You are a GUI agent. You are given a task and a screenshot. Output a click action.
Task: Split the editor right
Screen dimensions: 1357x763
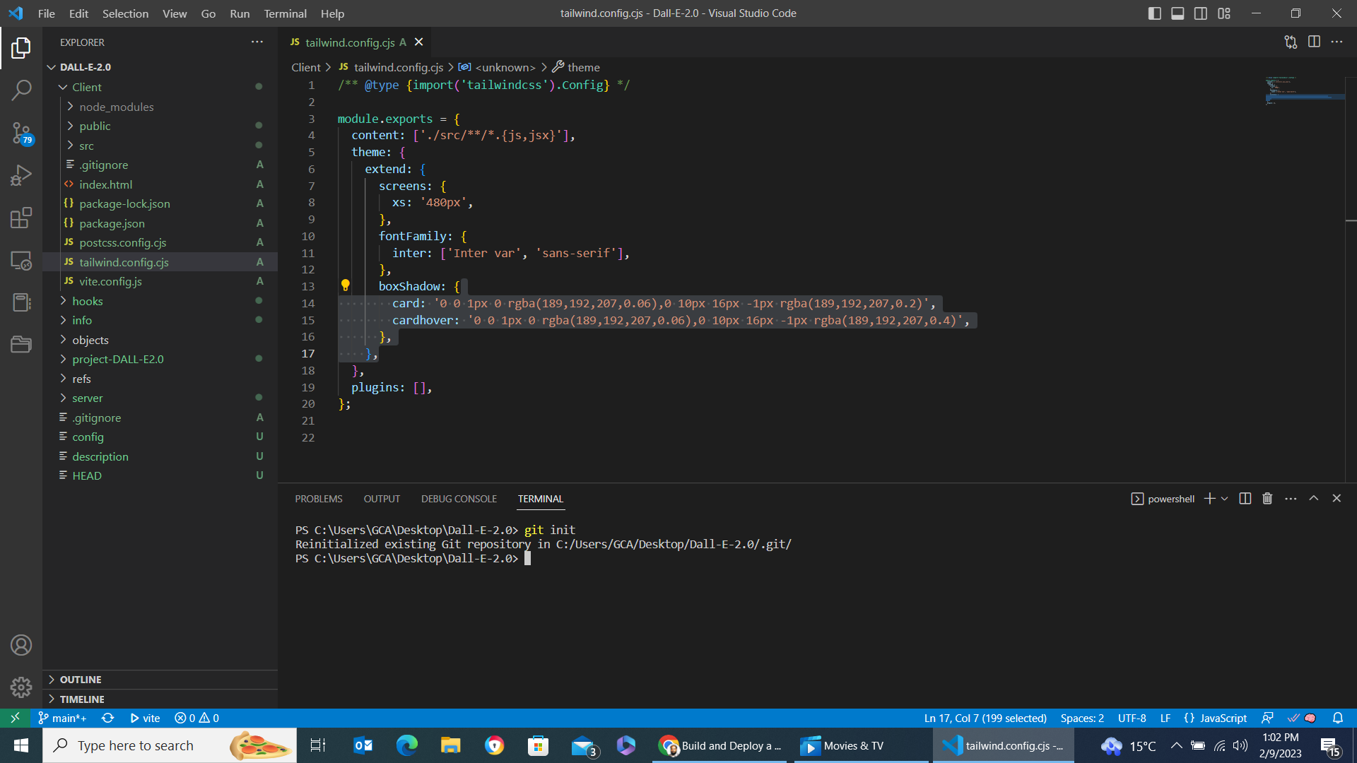[1314, 42]
